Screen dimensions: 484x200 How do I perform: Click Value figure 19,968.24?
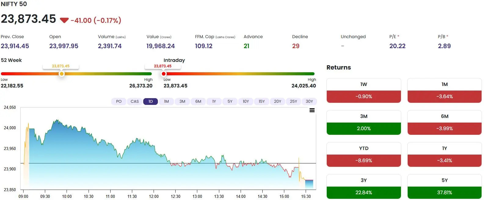point(161,46)
